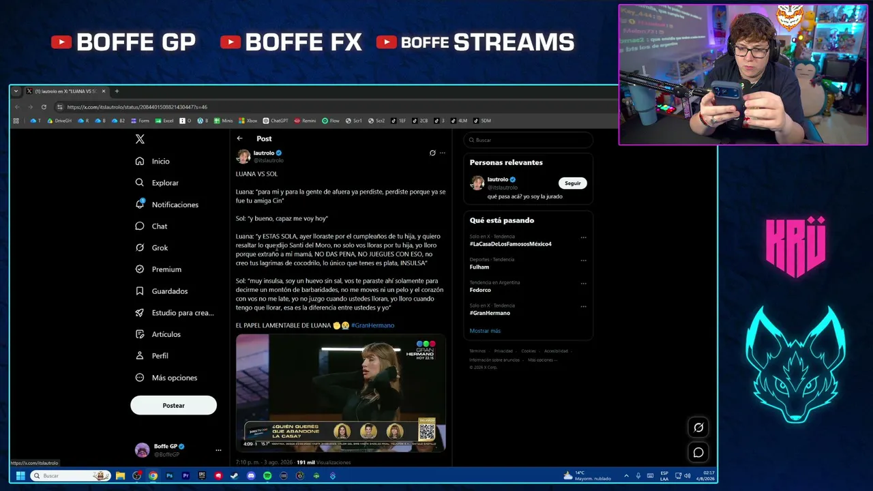Click the Windows taskbar Buscar search box
The height and width of the screenshot is (491, 873).
point(70,476)
